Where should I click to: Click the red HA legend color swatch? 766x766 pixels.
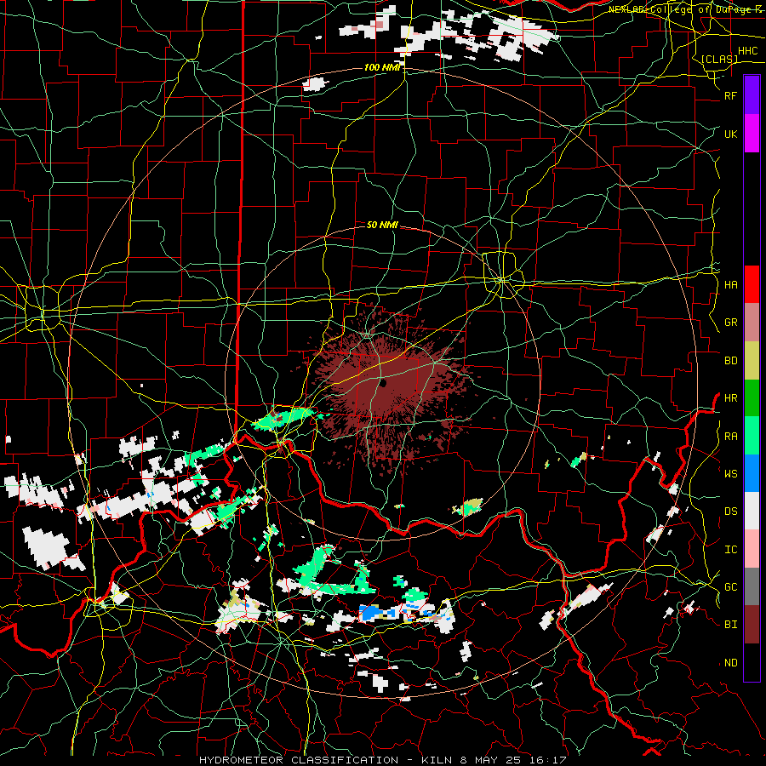(752, 284)
